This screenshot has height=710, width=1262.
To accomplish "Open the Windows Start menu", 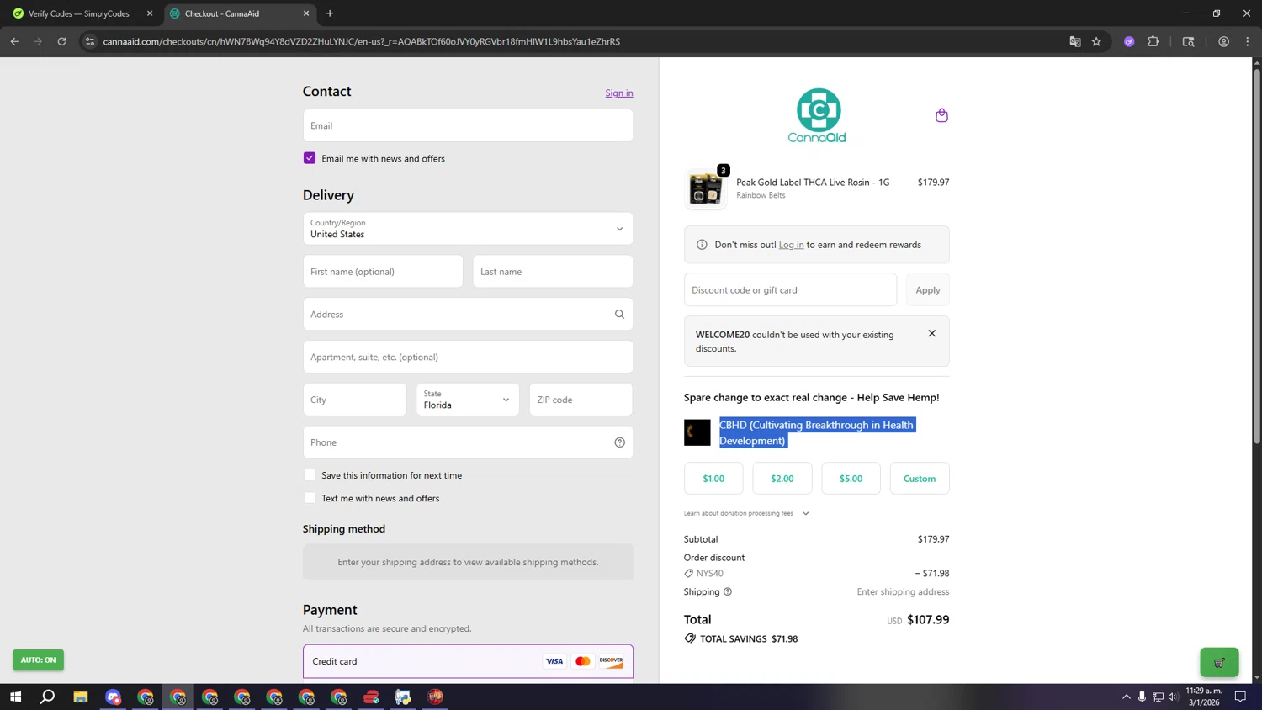I will pos(15,697).
